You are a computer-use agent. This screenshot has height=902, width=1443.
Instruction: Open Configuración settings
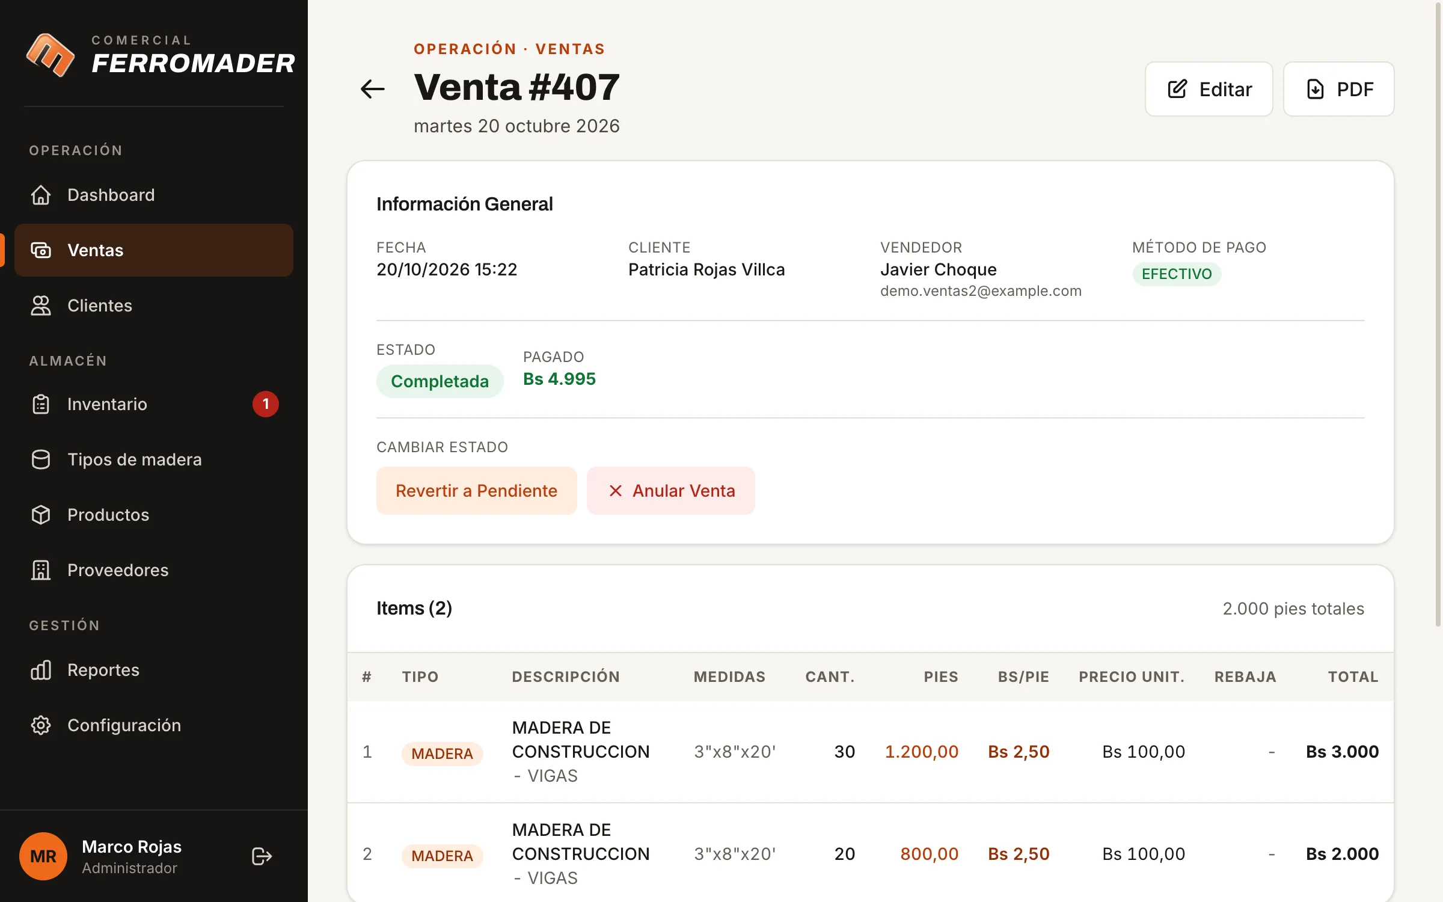click(154, 725)
